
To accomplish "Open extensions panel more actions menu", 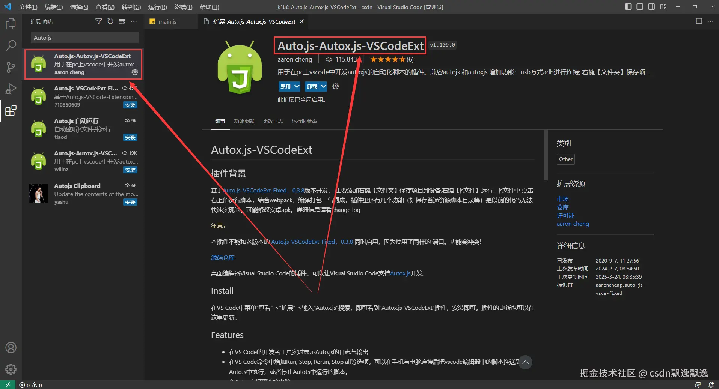I will (x=134, y=21).
